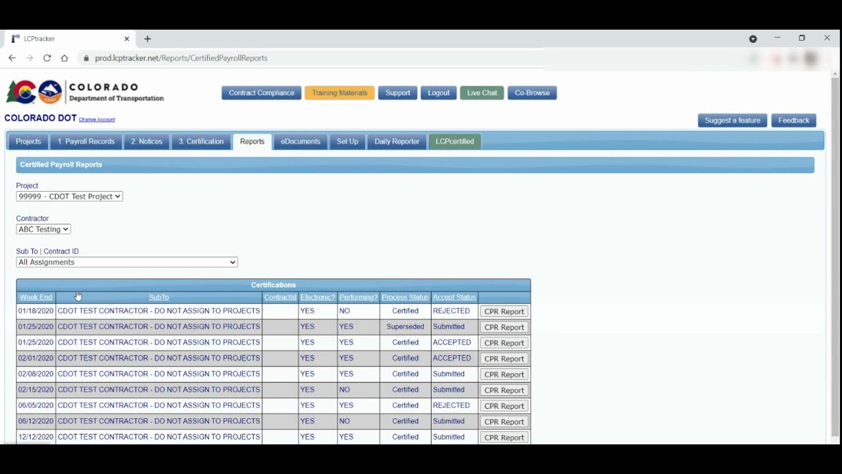Viewport: 842px width, 474px height.
Task: Sort by Week End column header
Action: (x=36, y=298)
